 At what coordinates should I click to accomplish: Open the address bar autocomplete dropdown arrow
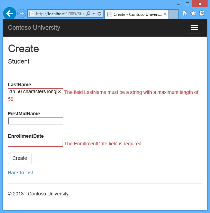coord(94,13)
